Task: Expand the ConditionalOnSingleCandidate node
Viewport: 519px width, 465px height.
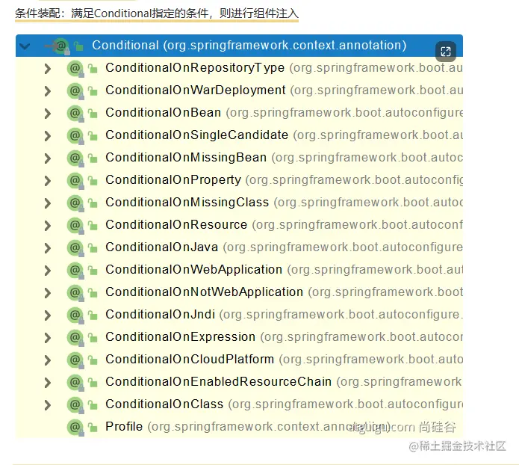Action: pos(48,136)
